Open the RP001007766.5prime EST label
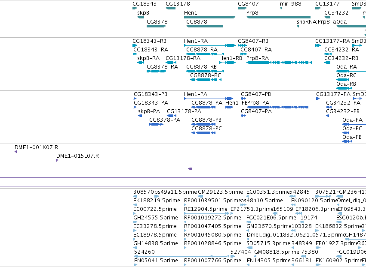This screenshot has height=267, width=366. tap(212, 261)
